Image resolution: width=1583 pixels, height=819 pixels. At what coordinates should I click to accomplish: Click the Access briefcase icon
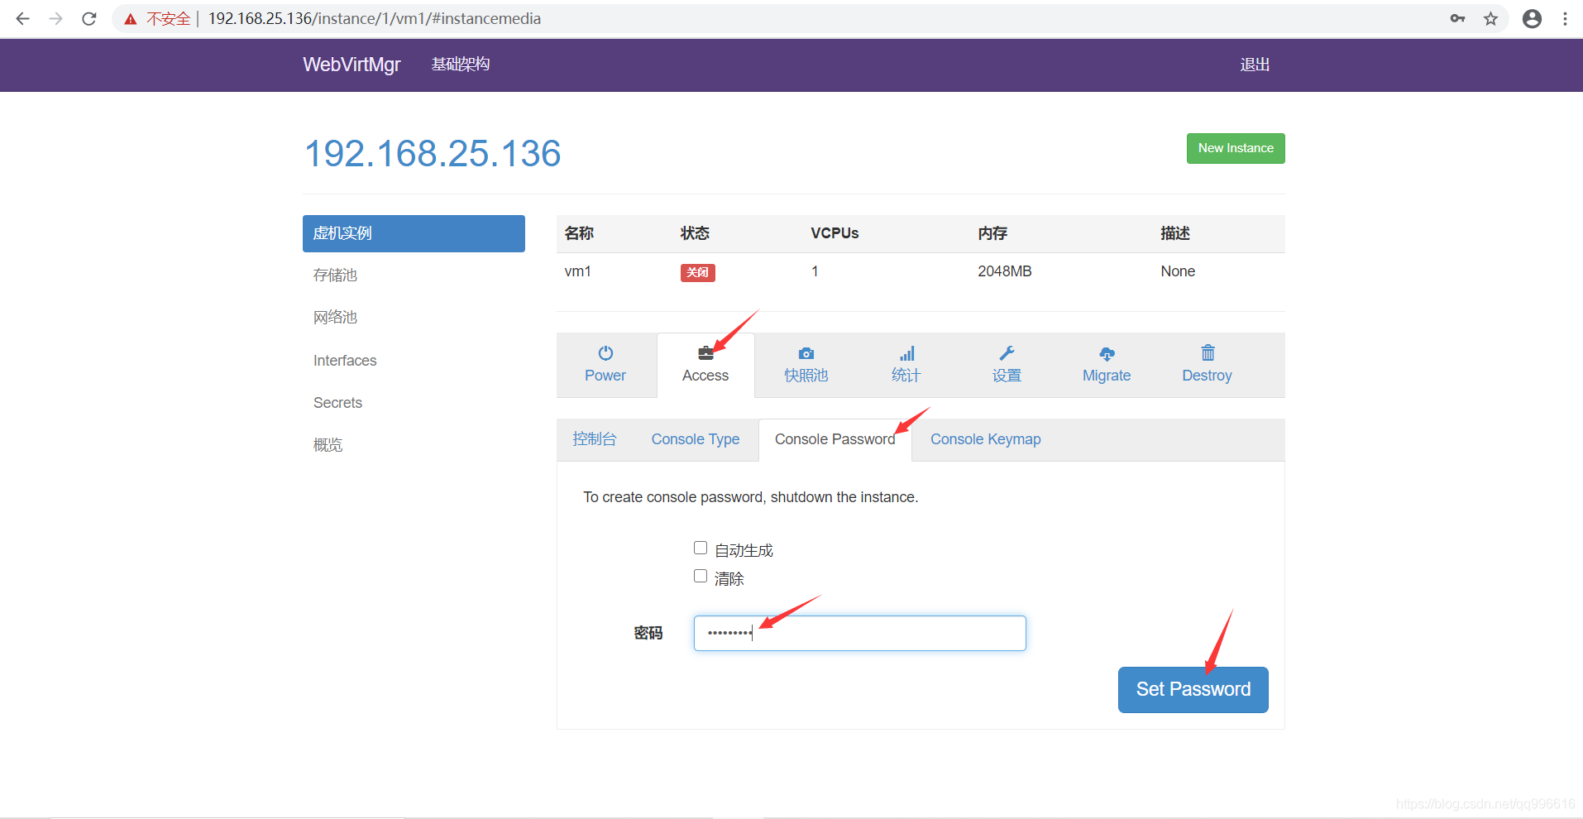pyautogui.click(x=705, y=353)
